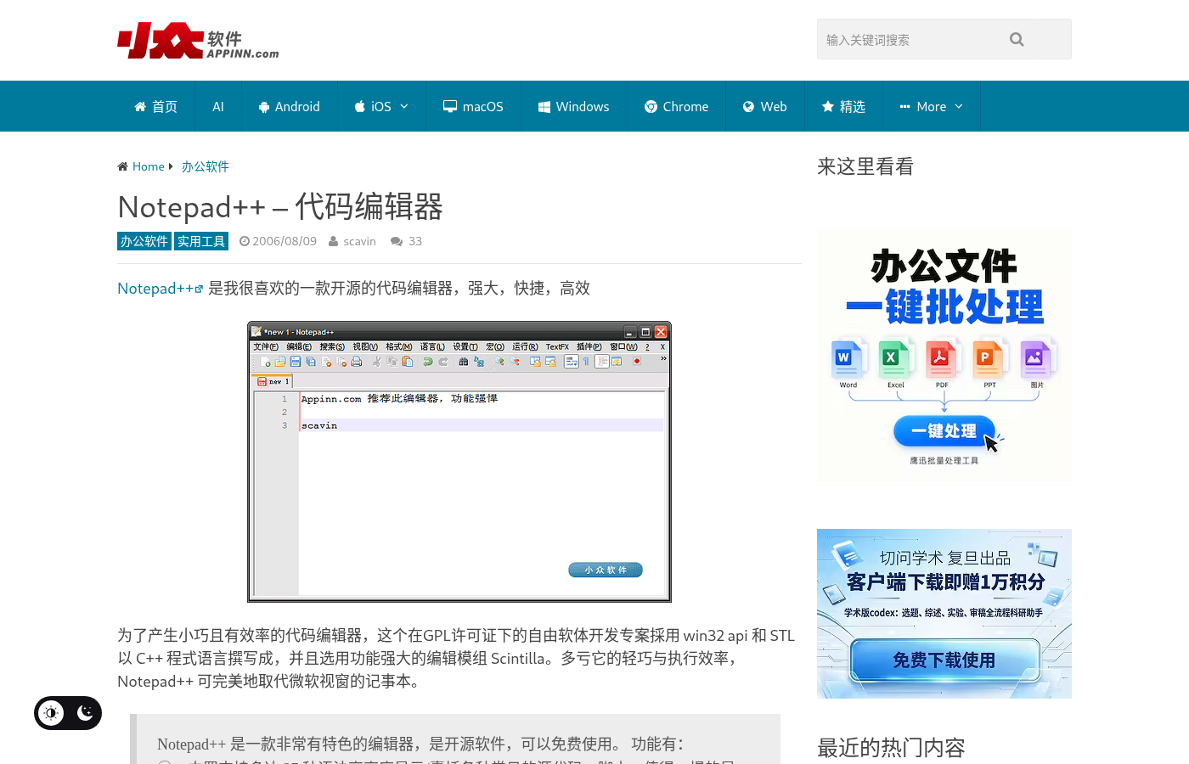Screen dimensions: 1189x764
Task: Go to the 首页 home menu item
Action: point(155,106)
